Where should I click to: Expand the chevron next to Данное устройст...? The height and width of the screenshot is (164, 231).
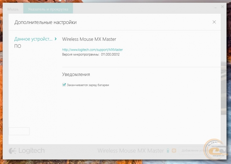click(56, 39)
